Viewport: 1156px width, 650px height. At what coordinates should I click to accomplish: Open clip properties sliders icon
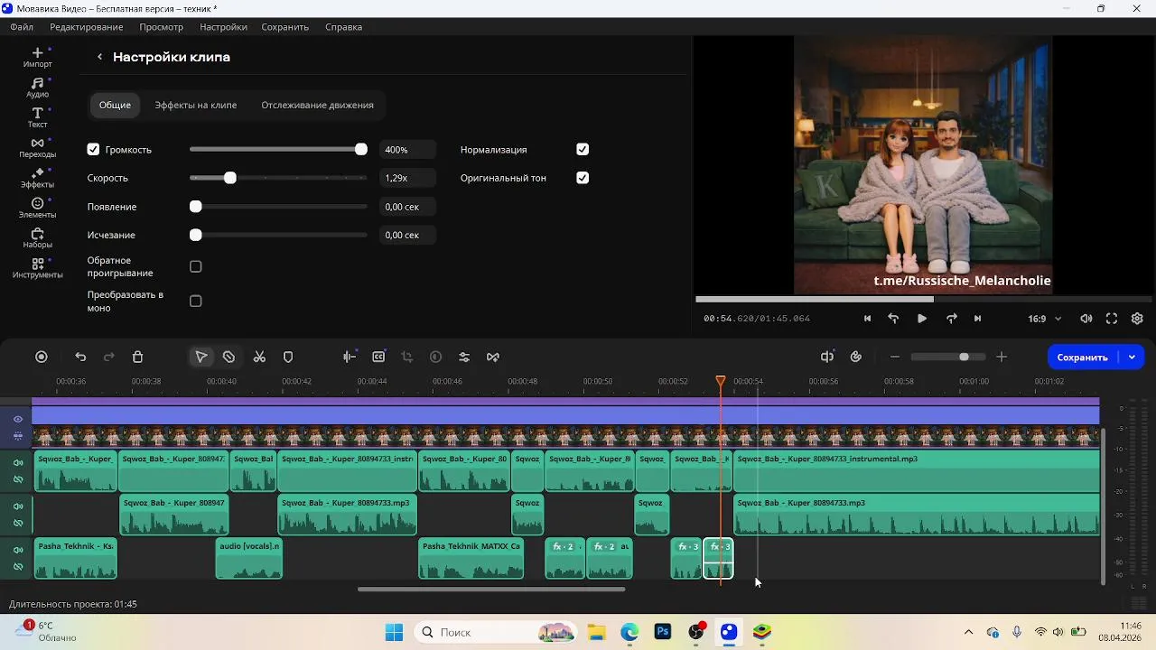coord(464,357)
